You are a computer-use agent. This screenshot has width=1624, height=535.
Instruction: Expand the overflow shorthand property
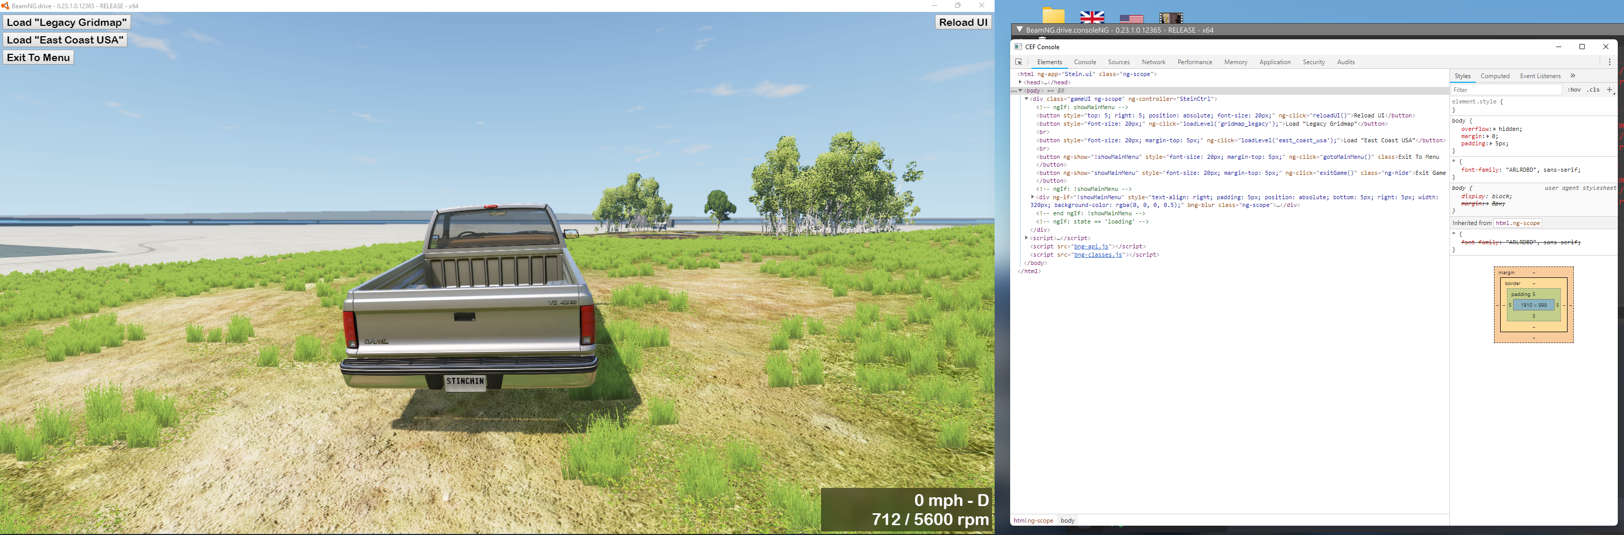1494,129
